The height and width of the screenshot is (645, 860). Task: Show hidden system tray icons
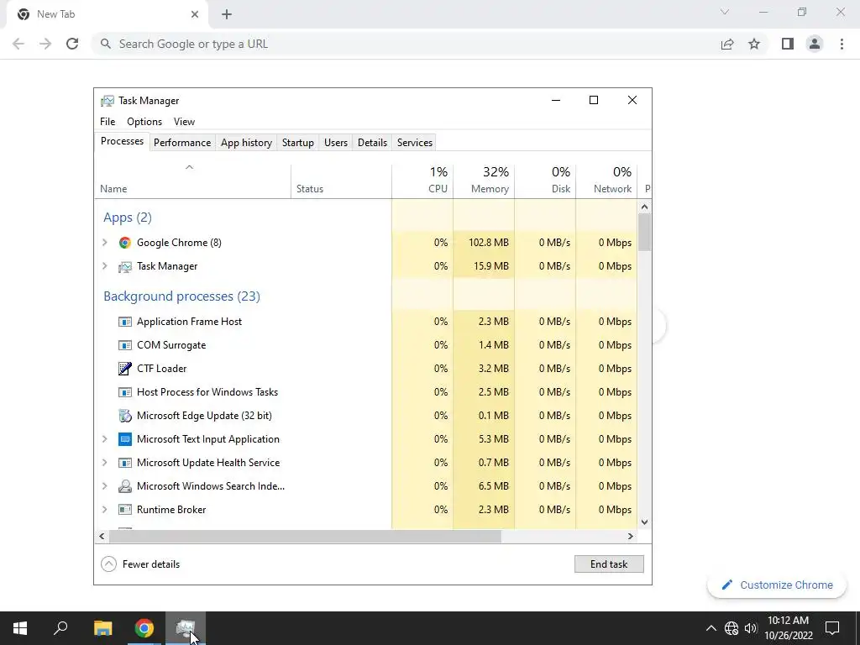[x=711, y=628]
